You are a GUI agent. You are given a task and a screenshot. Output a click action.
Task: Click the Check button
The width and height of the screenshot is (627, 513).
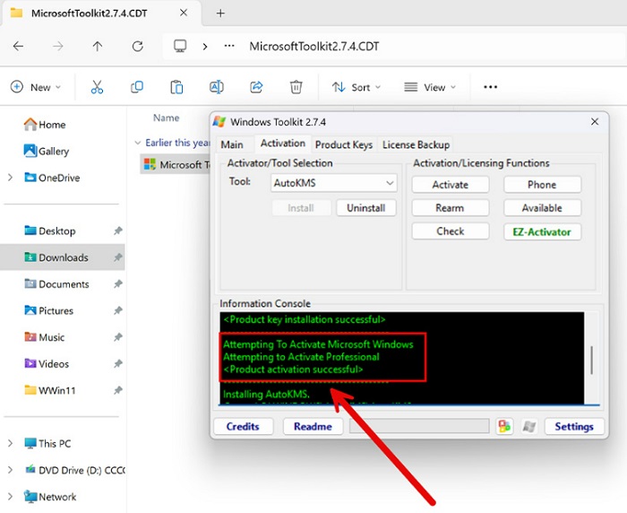tap(451, 231)
